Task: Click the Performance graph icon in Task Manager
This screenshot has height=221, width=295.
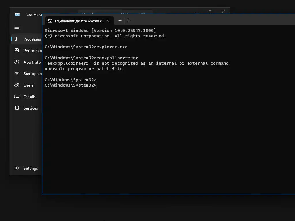Action: [16, 50]
